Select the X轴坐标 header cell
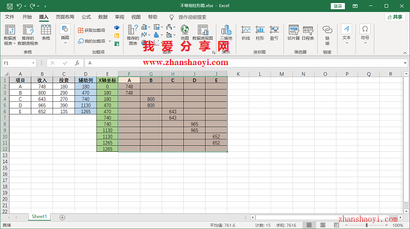410x229 pixels. pyautogui.click(x=107, y=80)
